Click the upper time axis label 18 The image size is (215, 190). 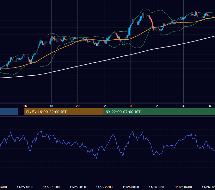click(x=51, y=106)
